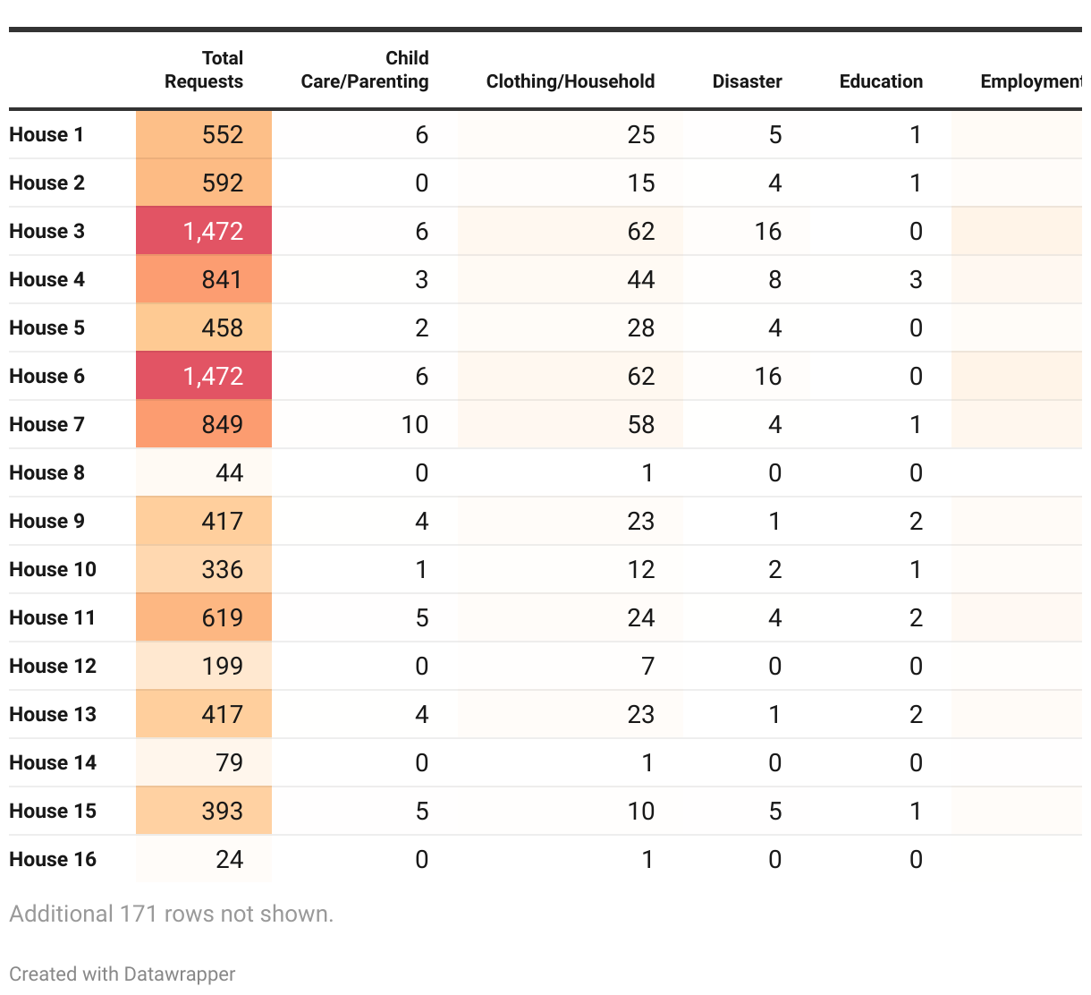Click the Total Requests column header

[204, 70]
